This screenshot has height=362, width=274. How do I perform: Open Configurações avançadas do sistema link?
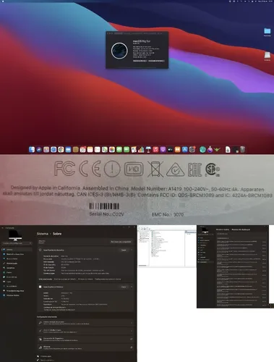[x=108, y=279]
